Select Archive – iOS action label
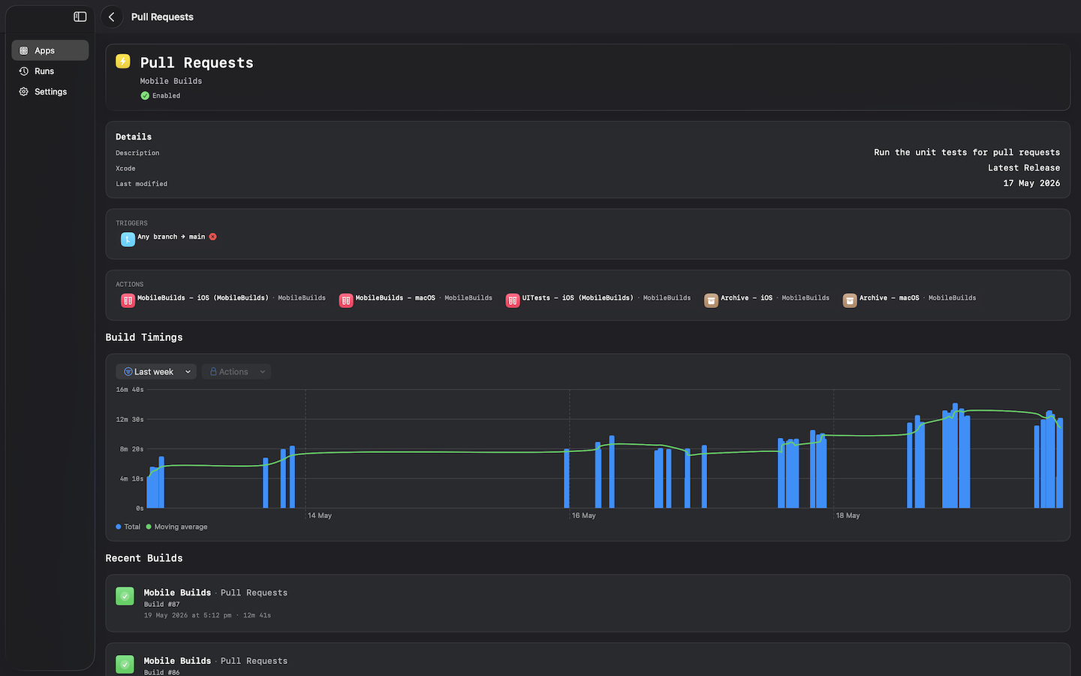The height and width of the screenshot is (676, 1081). coord(747,298)
